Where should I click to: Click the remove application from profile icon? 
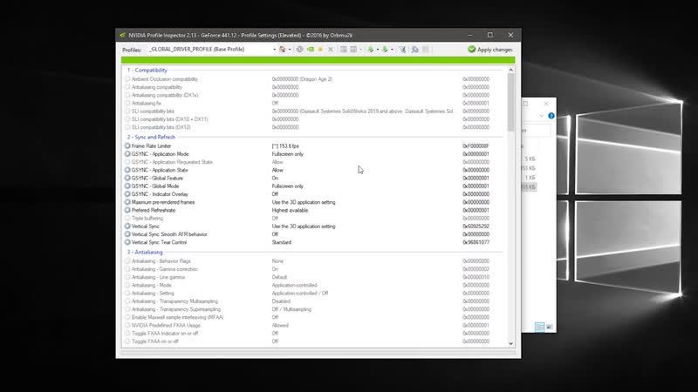coord(353,50)
